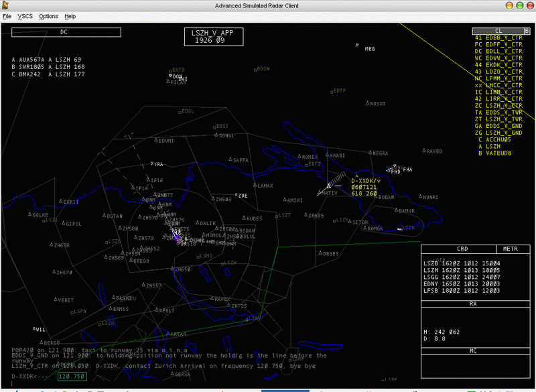Click the ZUE VOR symbol

[x=235, y=196]
